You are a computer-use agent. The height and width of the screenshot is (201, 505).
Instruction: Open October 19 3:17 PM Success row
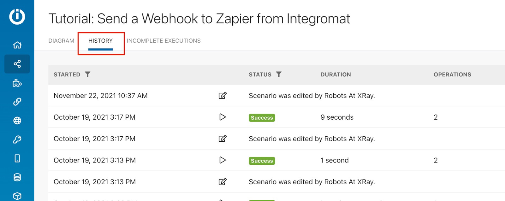click(276, 117)
